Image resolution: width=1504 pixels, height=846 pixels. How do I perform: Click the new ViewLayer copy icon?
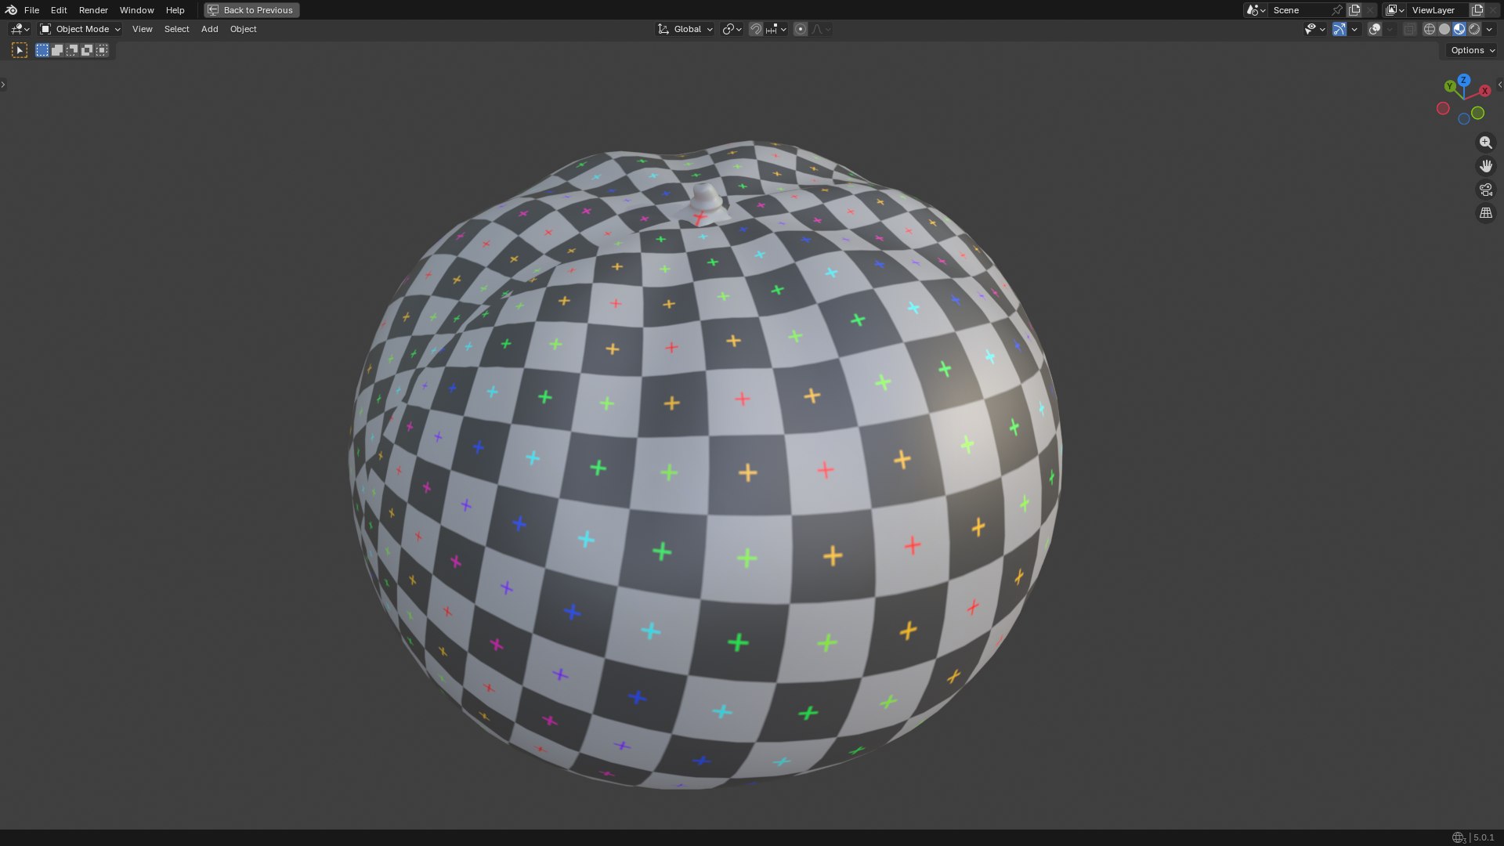point(1477,10)
